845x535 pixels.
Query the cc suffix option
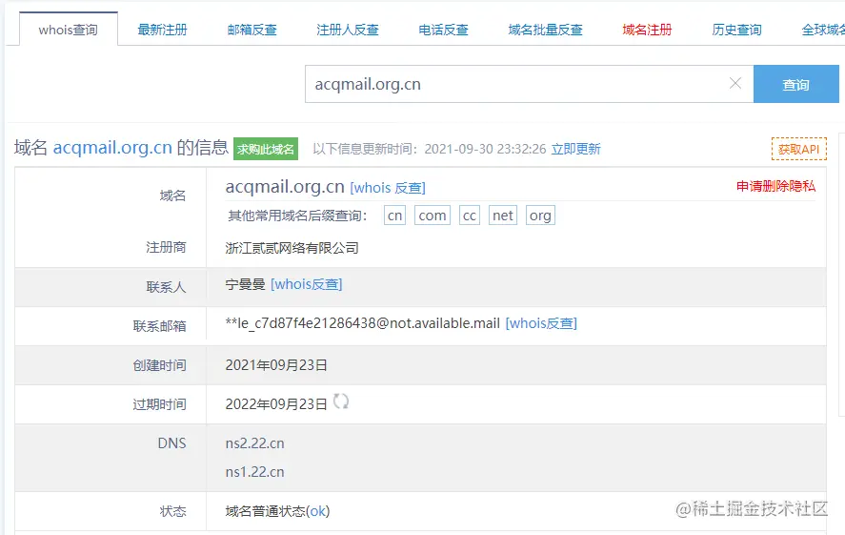click(x=470, y=216)
